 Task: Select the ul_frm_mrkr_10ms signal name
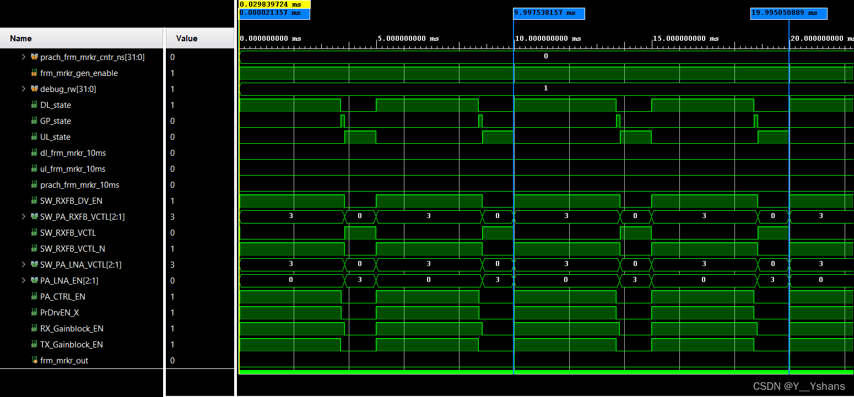point(73,169)
